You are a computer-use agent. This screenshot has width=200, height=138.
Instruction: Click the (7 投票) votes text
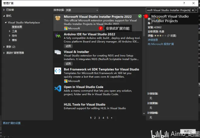(x=172, y=36)
